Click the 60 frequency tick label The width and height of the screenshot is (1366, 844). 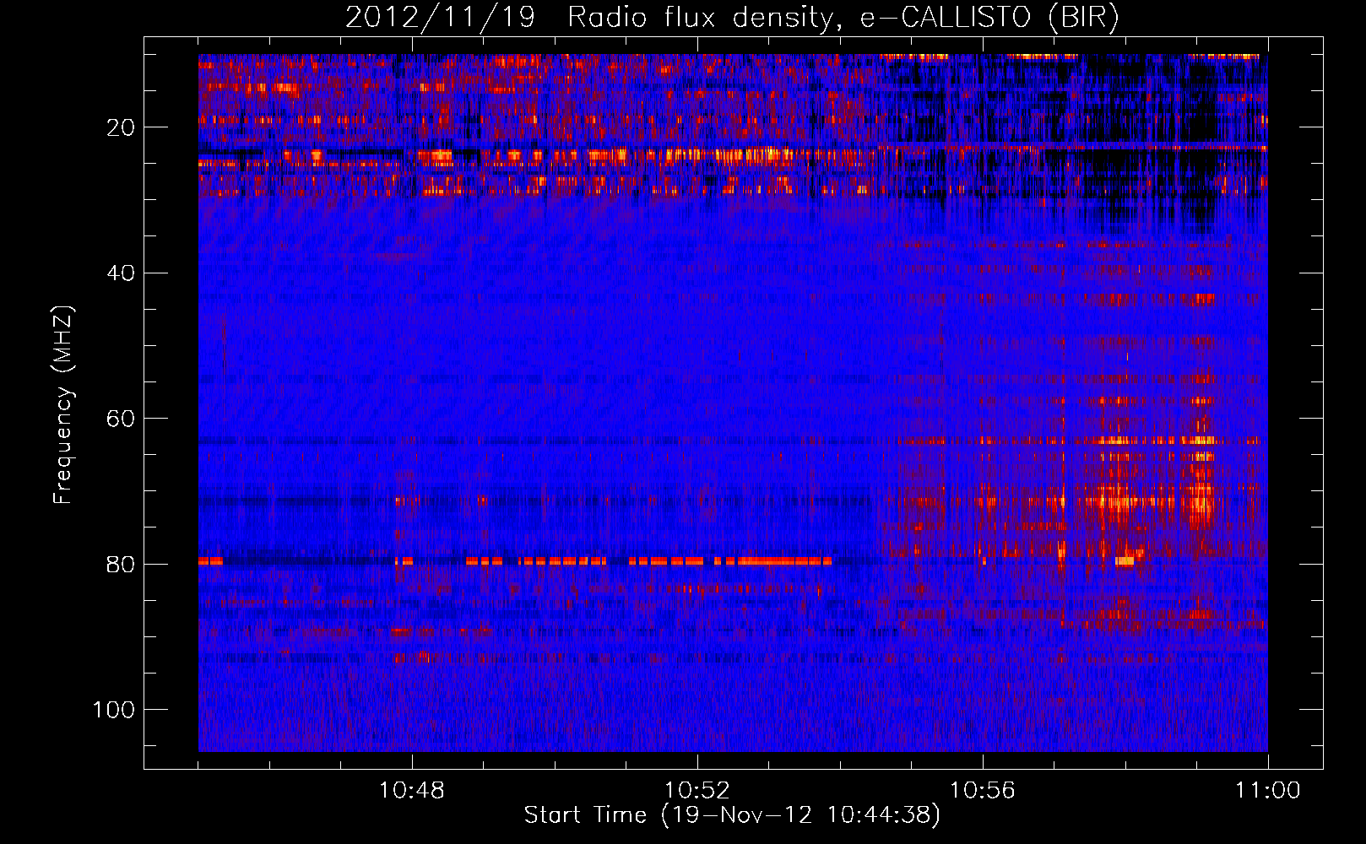click(x=121, y=419)
